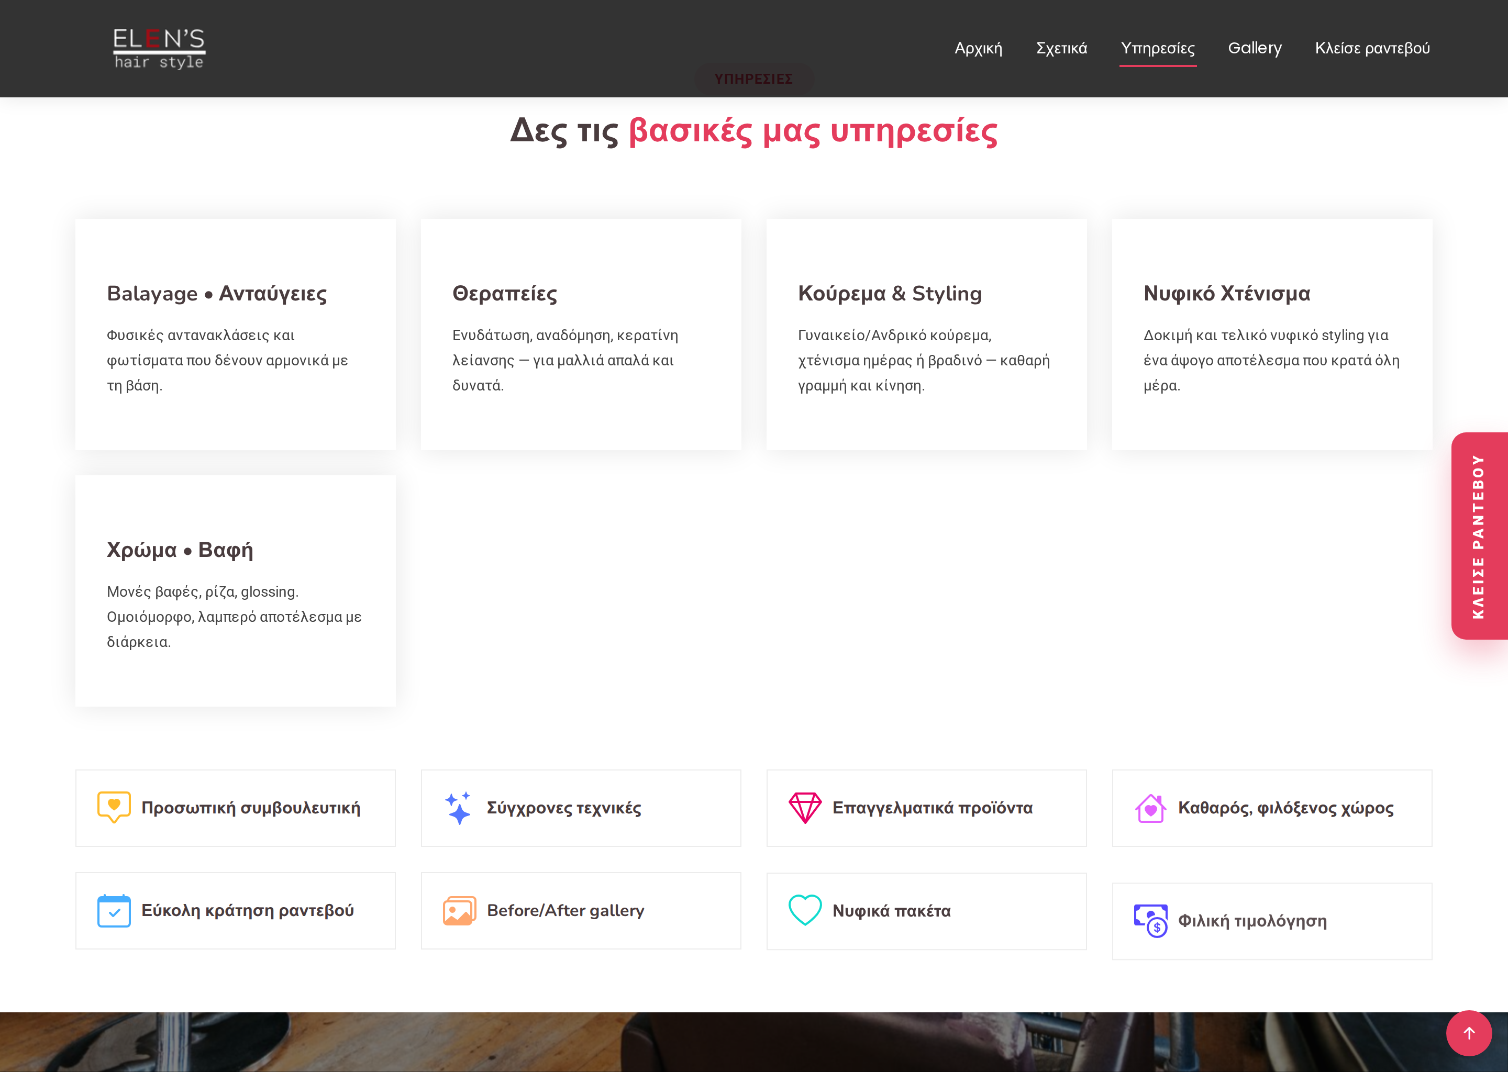
Task: Click the Balayage description starting Φυσικές αντανακλάσεις
Action: pyautogui.click(x=228, y=361)
